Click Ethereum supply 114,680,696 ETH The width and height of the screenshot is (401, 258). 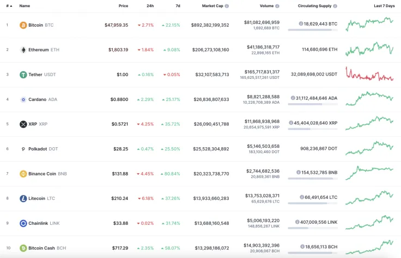click(x=320, y=49)
